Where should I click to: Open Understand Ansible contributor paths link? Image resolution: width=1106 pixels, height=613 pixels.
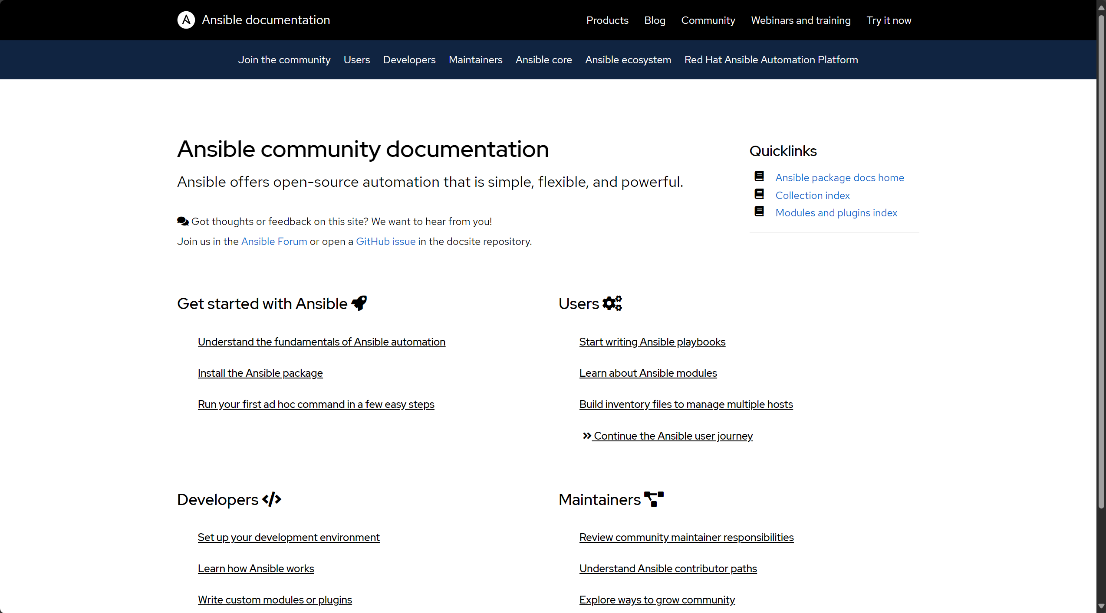pos(668,569)
